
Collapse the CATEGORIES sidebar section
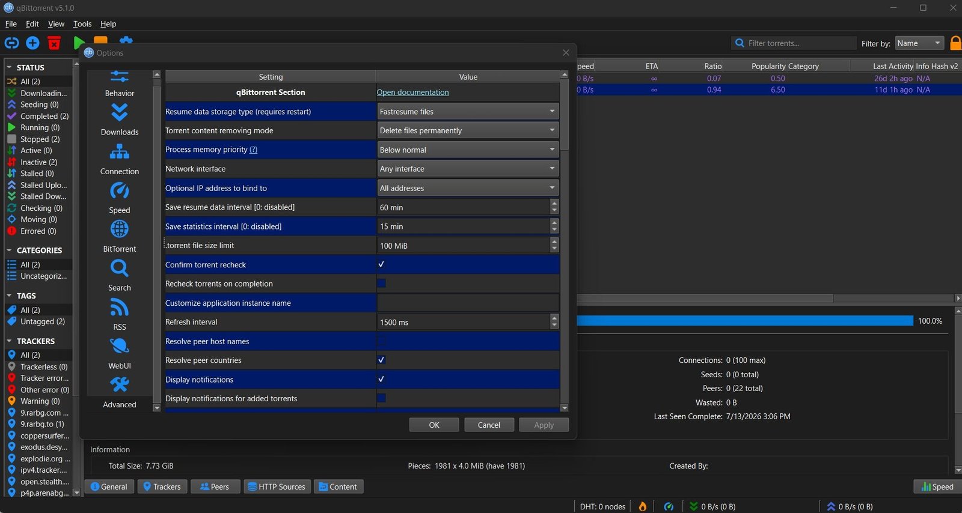click(9, 250)
